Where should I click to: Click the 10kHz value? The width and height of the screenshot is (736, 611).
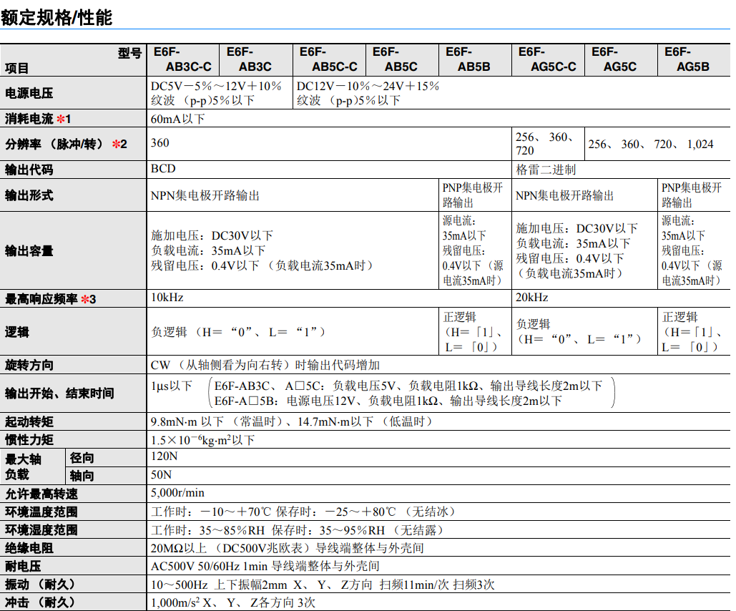pos(167,298)
